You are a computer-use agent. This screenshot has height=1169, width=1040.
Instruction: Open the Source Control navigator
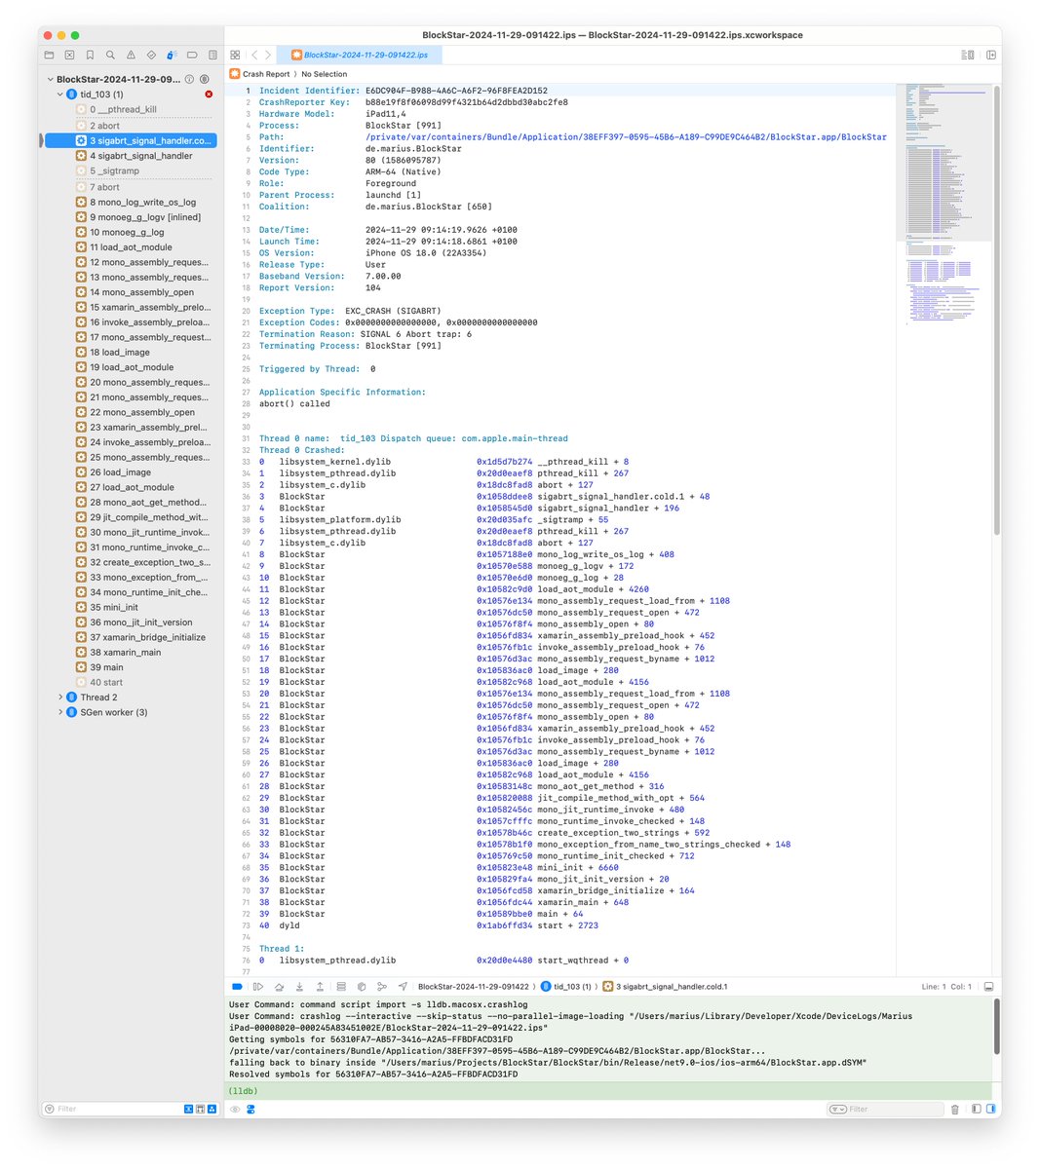(x=69, y=56)
